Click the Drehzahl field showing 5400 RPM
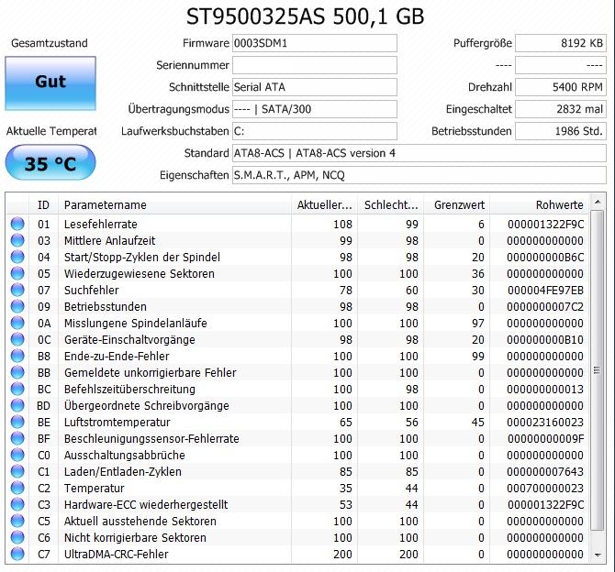615x572 pixels. pos(561,87)
